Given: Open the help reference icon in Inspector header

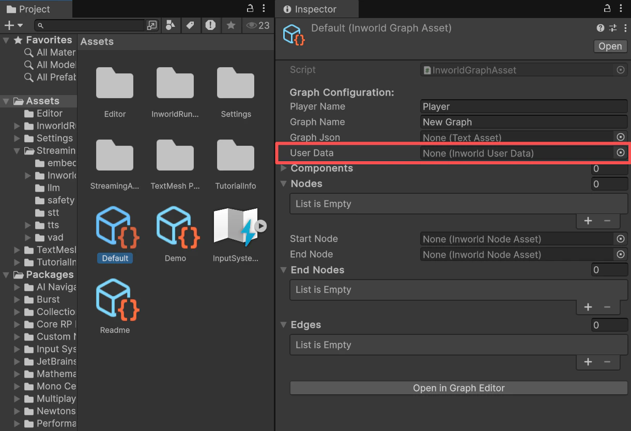Looking at the screenshot, I should (x=601, y=28).
